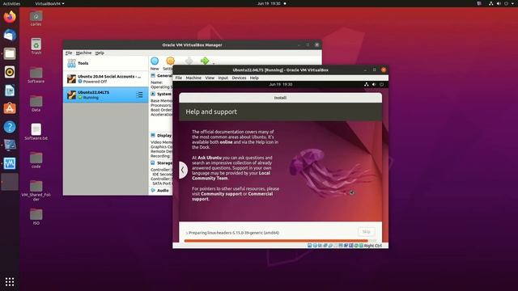Image resolution: width=518 pixels, height=291 pixels.
Task: Open File menu in the running VM window
Action: [178, 78]
